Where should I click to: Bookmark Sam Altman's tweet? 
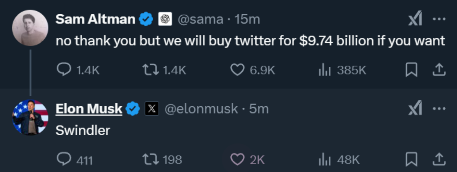(411, 70)
